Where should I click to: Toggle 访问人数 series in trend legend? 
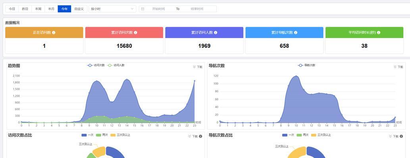tap(116, 65)
